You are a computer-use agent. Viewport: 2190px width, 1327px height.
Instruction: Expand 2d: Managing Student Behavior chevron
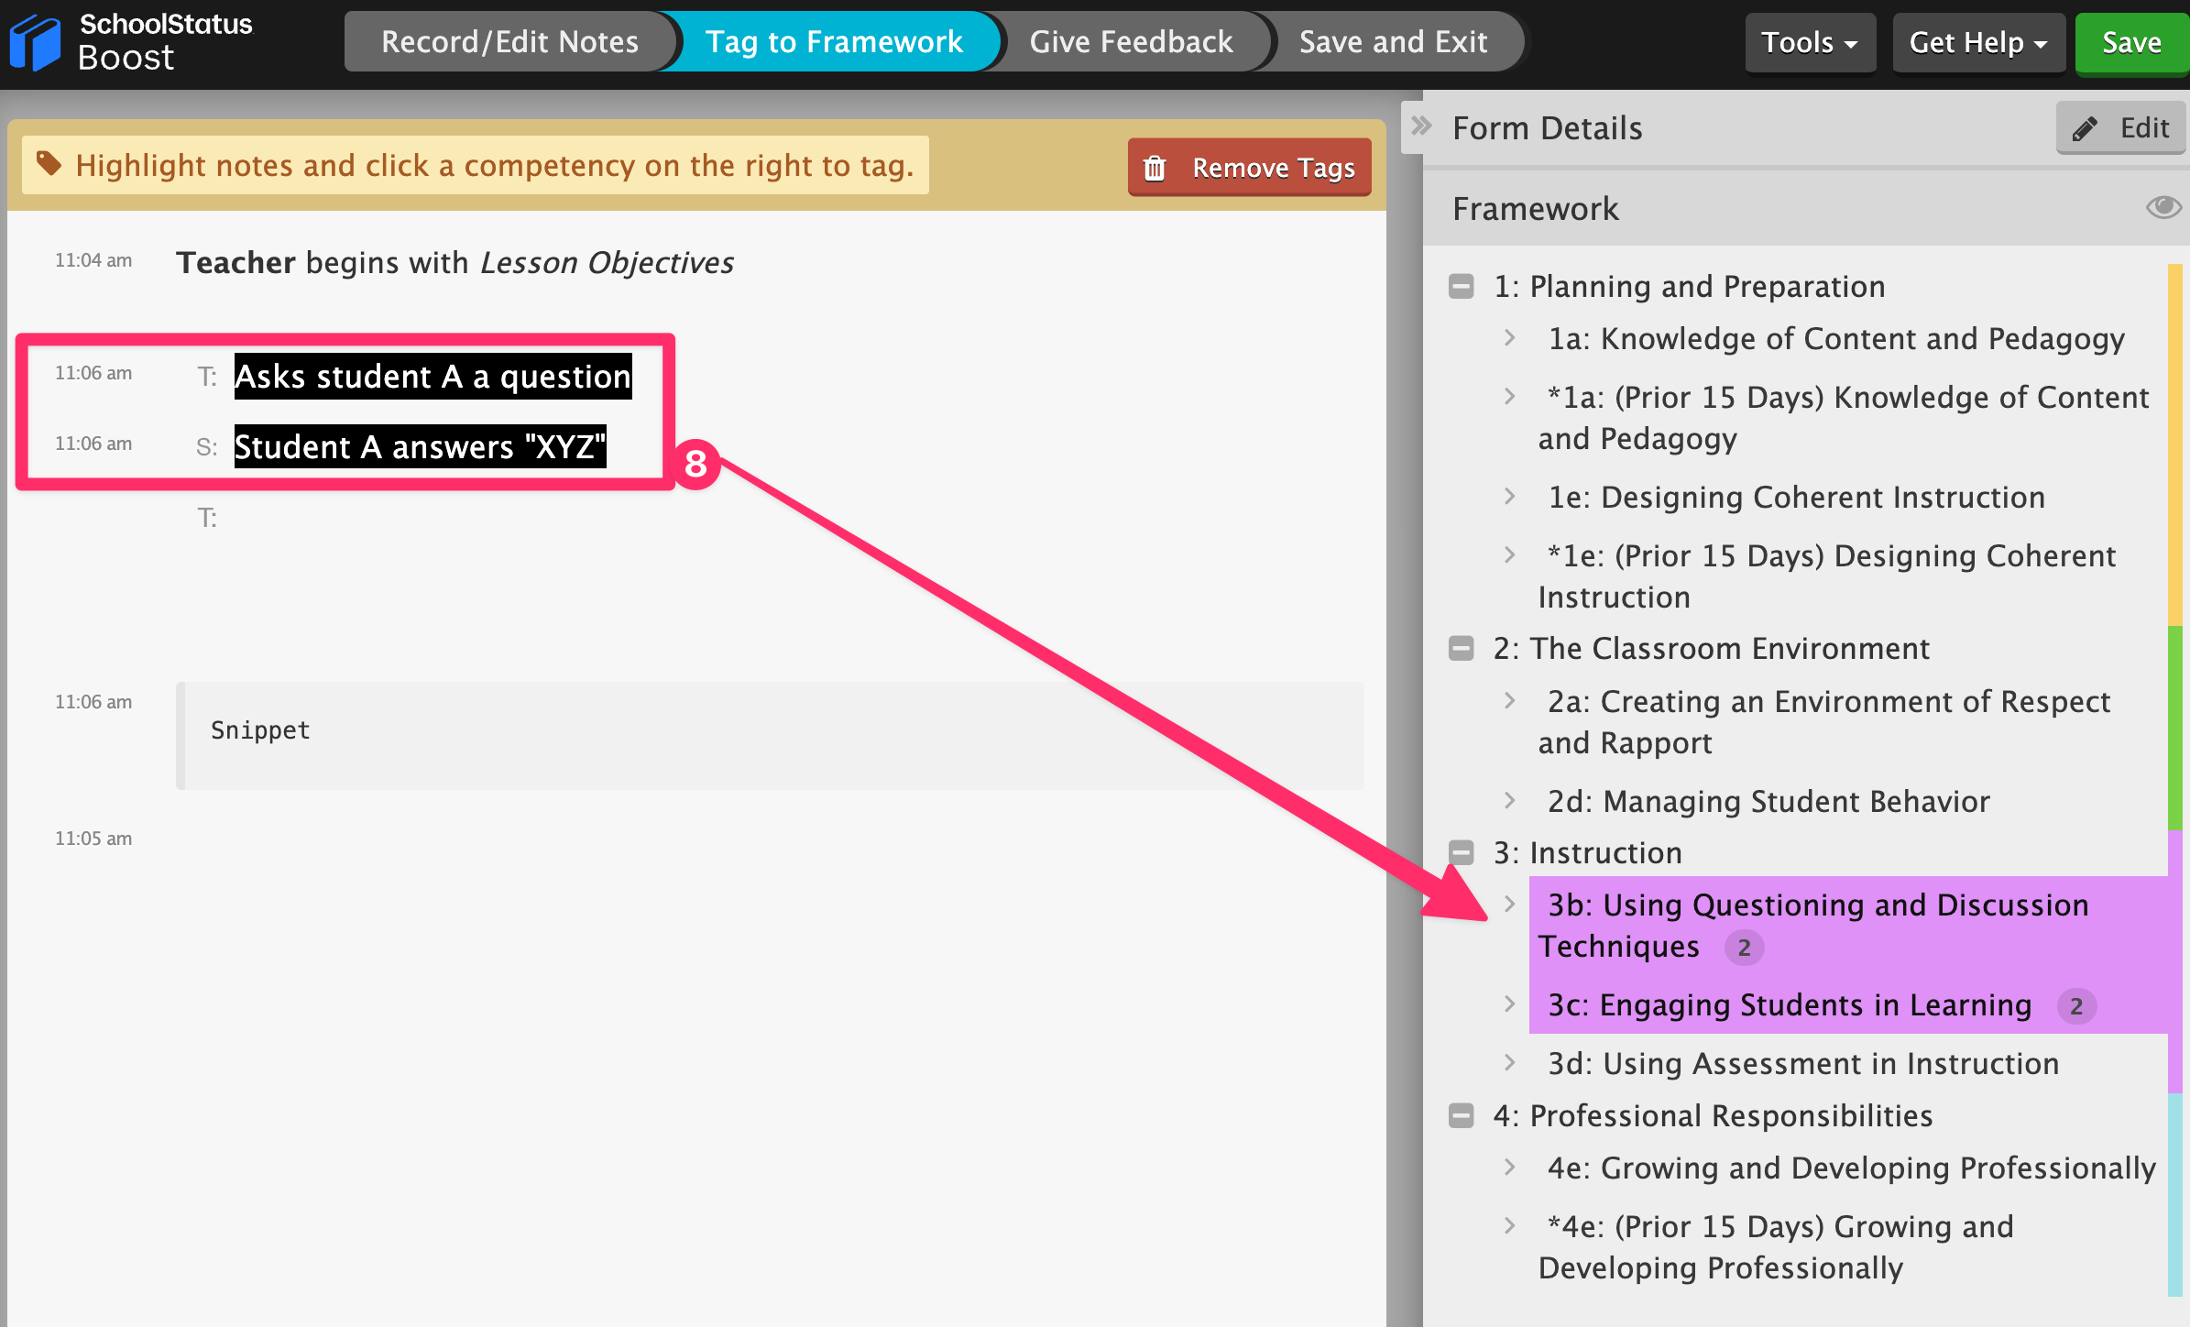[1509, 801]
